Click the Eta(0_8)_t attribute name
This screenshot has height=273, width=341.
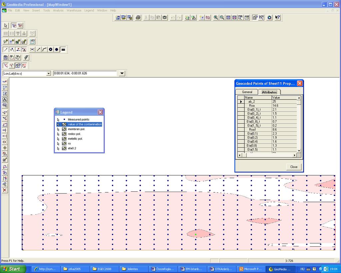click(x=253, y=121)
